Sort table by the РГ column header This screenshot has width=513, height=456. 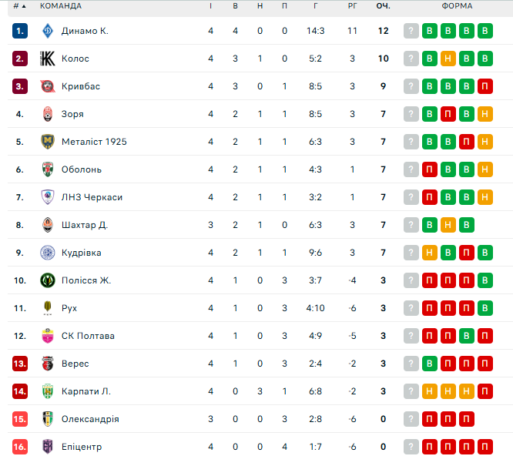point(353,6)
